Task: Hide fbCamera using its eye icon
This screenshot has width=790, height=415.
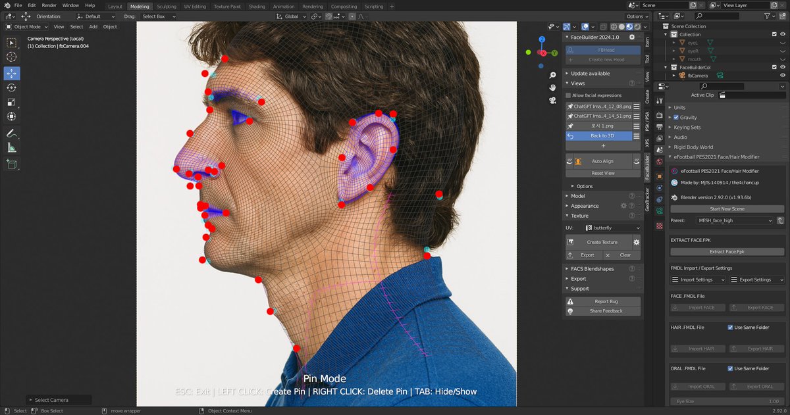Action: (783, 76)
